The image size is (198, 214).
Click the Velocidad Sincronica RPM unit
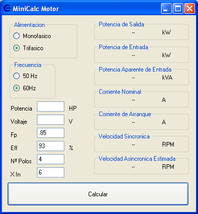pos(168,145)
